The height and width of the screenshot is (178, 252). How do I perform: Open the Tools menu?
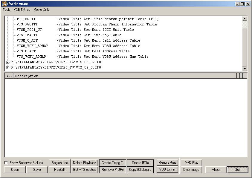7,10
